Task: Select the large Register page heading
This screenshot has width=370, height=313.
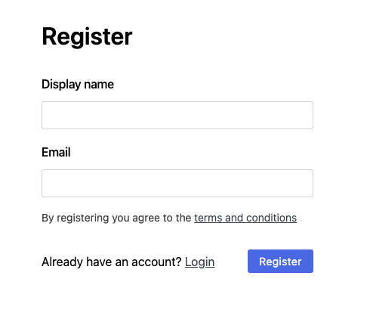Action: [87, 37]
